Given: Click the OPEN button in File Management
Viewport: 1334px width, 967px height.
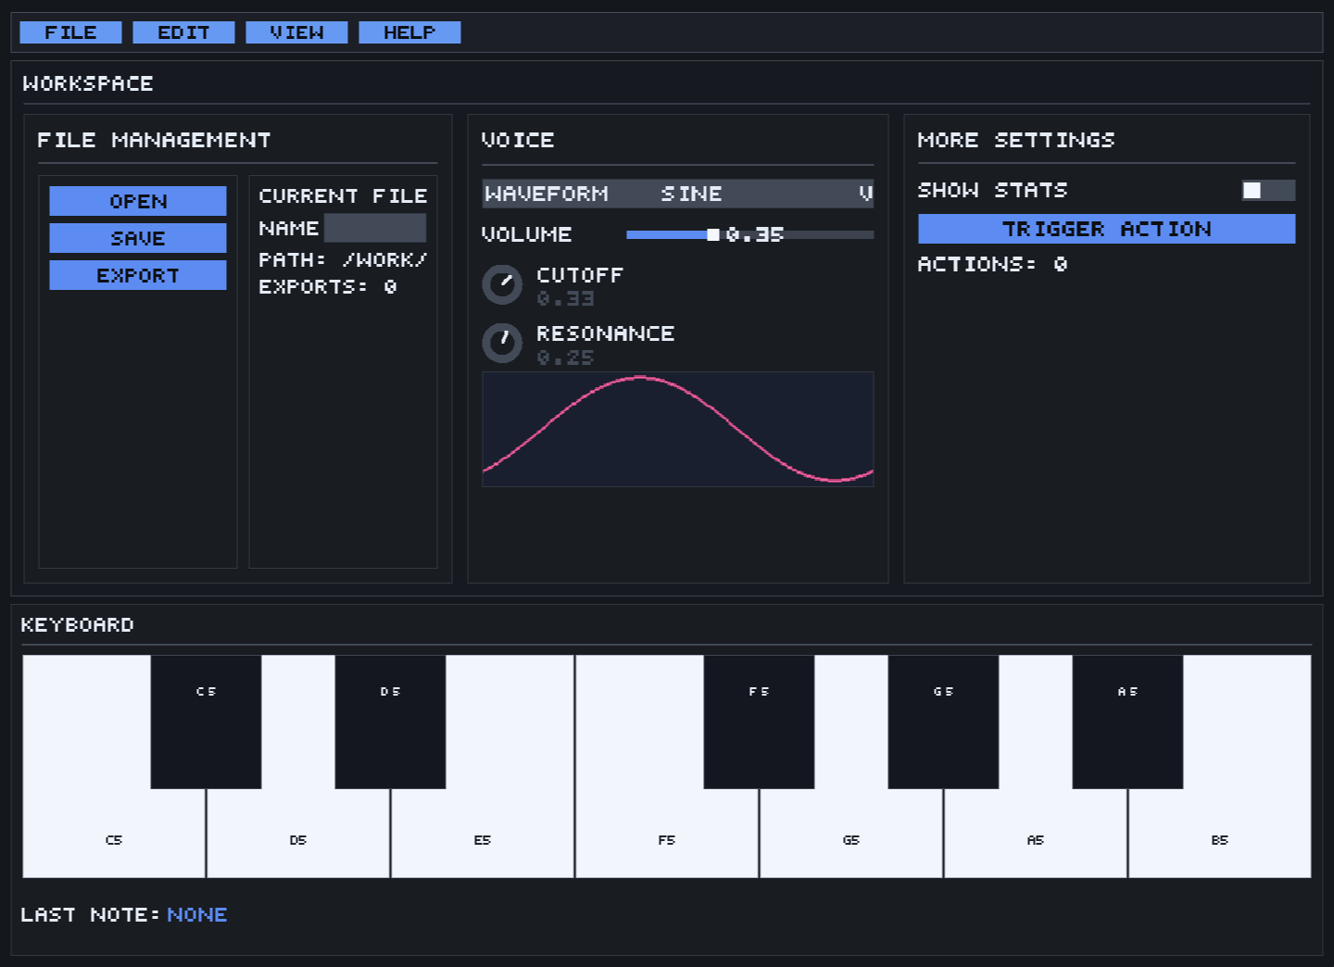Looking at the screenshot, I should 137,201.
